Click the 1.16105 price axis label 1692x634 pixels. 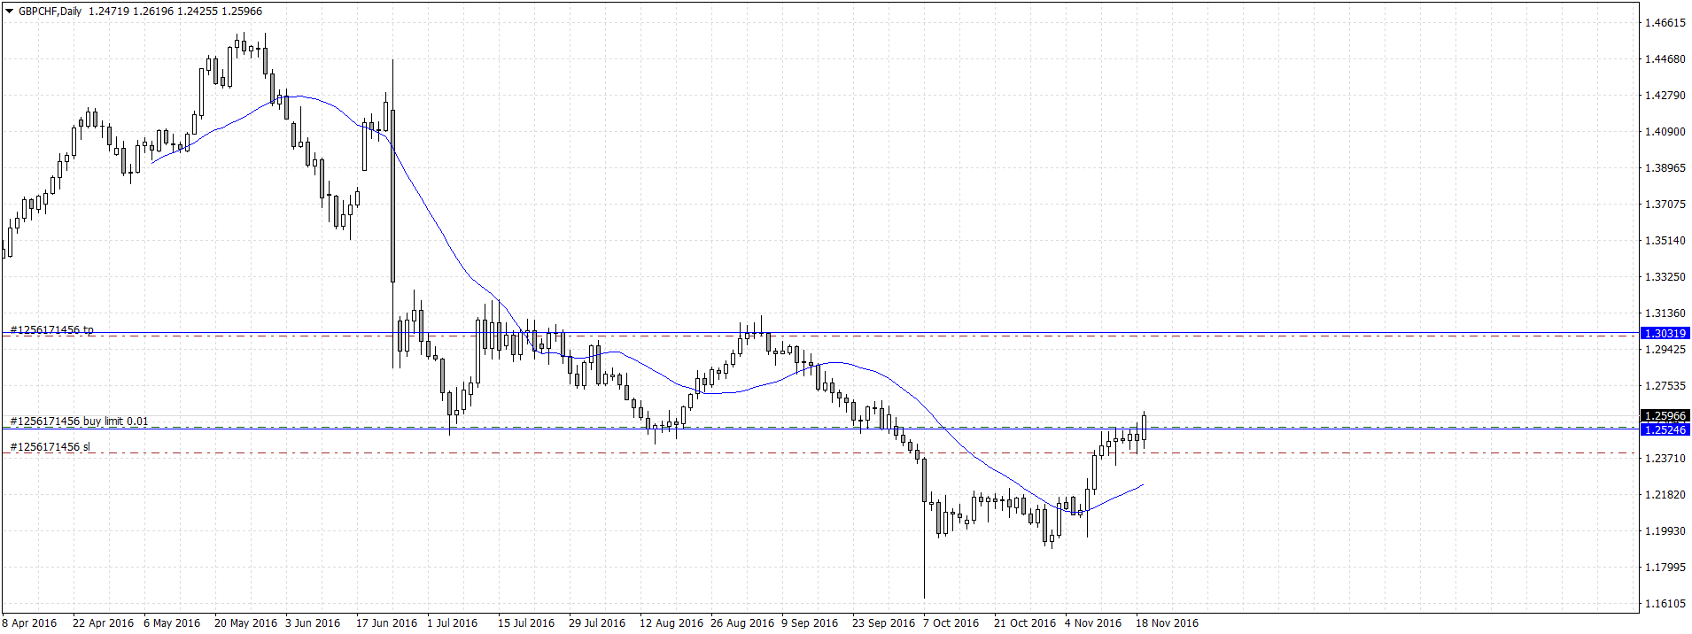(1665, 604)
